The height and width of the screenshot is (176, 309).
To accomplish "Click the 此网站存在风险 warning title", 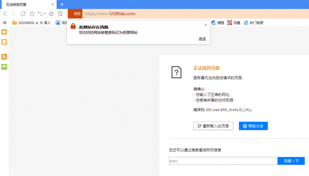I will [94, 27].
